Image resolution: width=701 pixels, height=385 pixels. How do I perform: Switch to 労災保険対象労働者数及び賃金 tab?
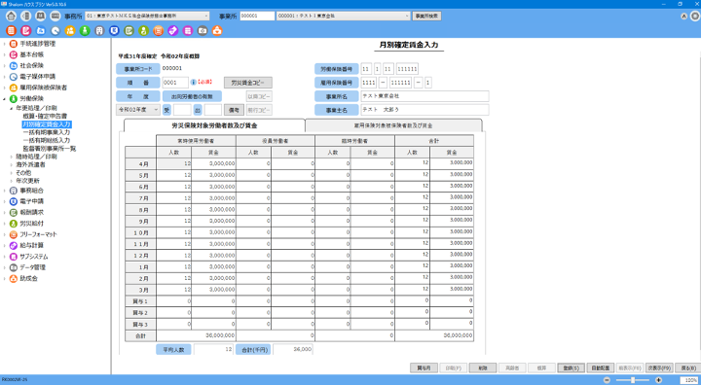tap(214, 126)
